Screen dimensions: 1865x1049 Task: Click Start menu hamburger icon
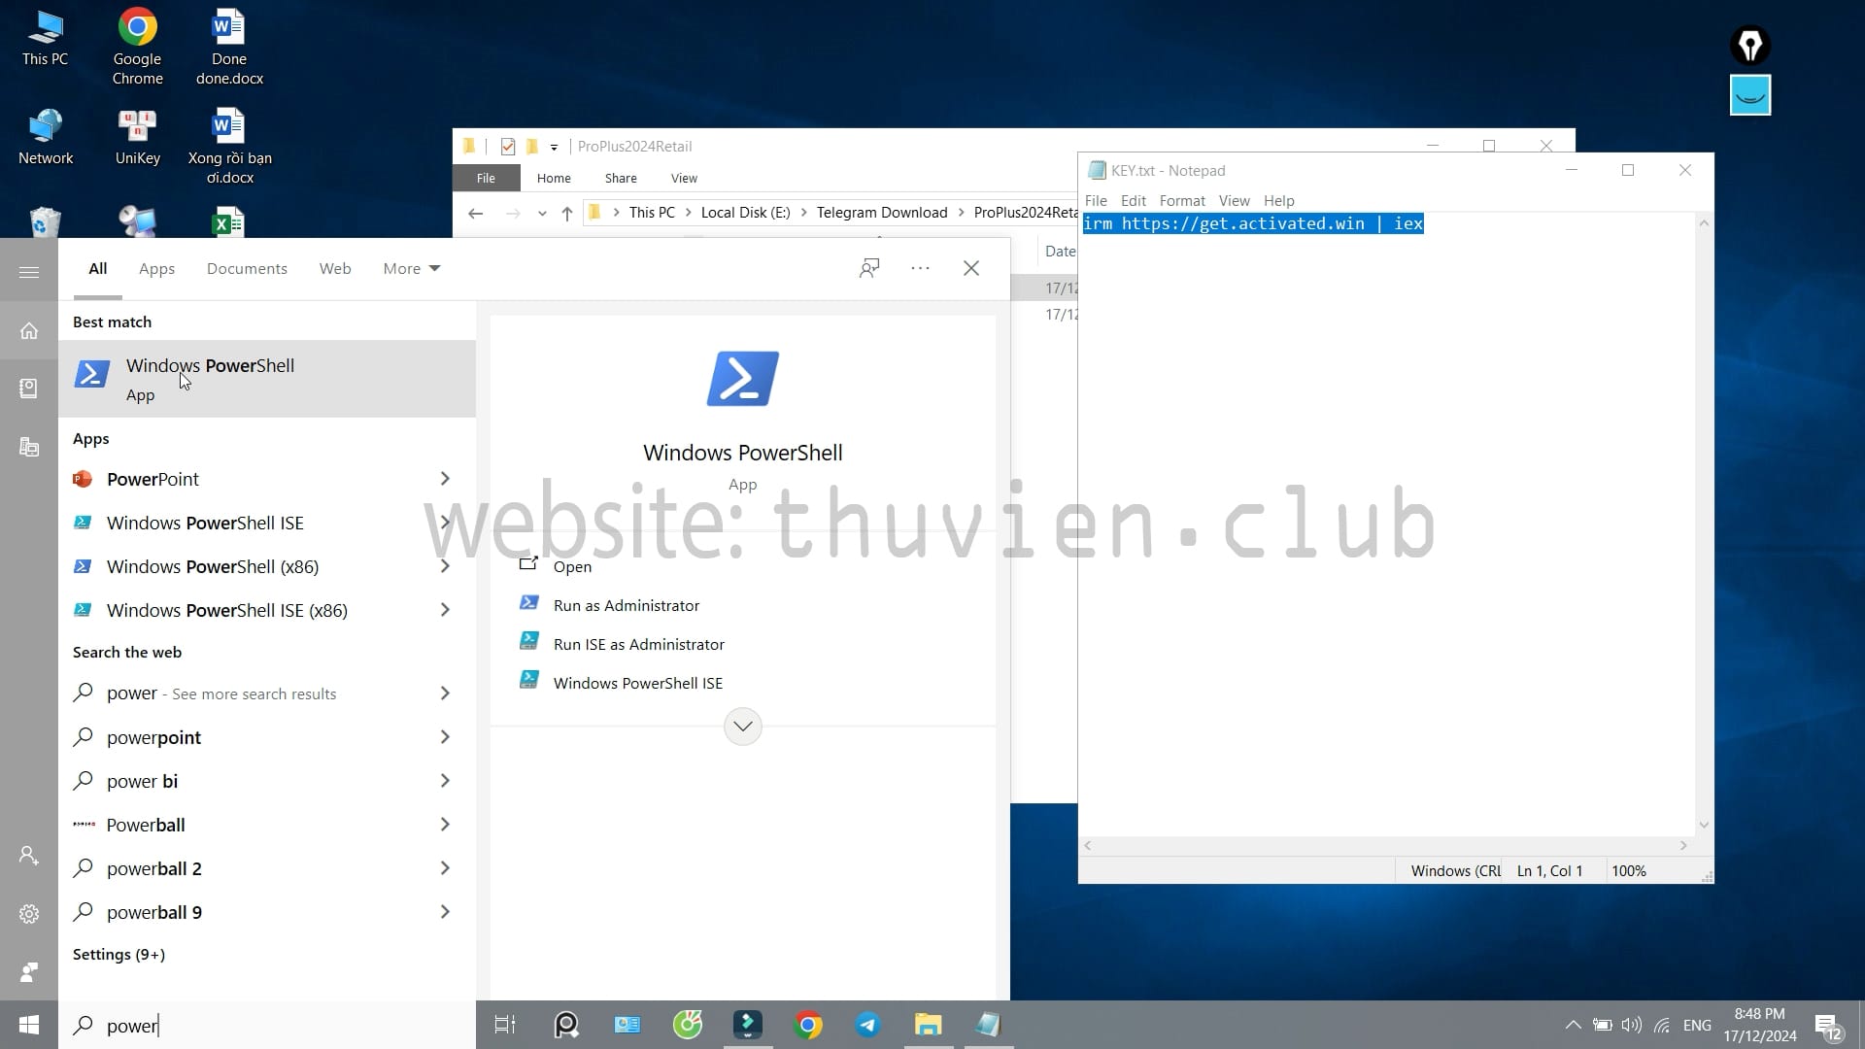(29, 272)
